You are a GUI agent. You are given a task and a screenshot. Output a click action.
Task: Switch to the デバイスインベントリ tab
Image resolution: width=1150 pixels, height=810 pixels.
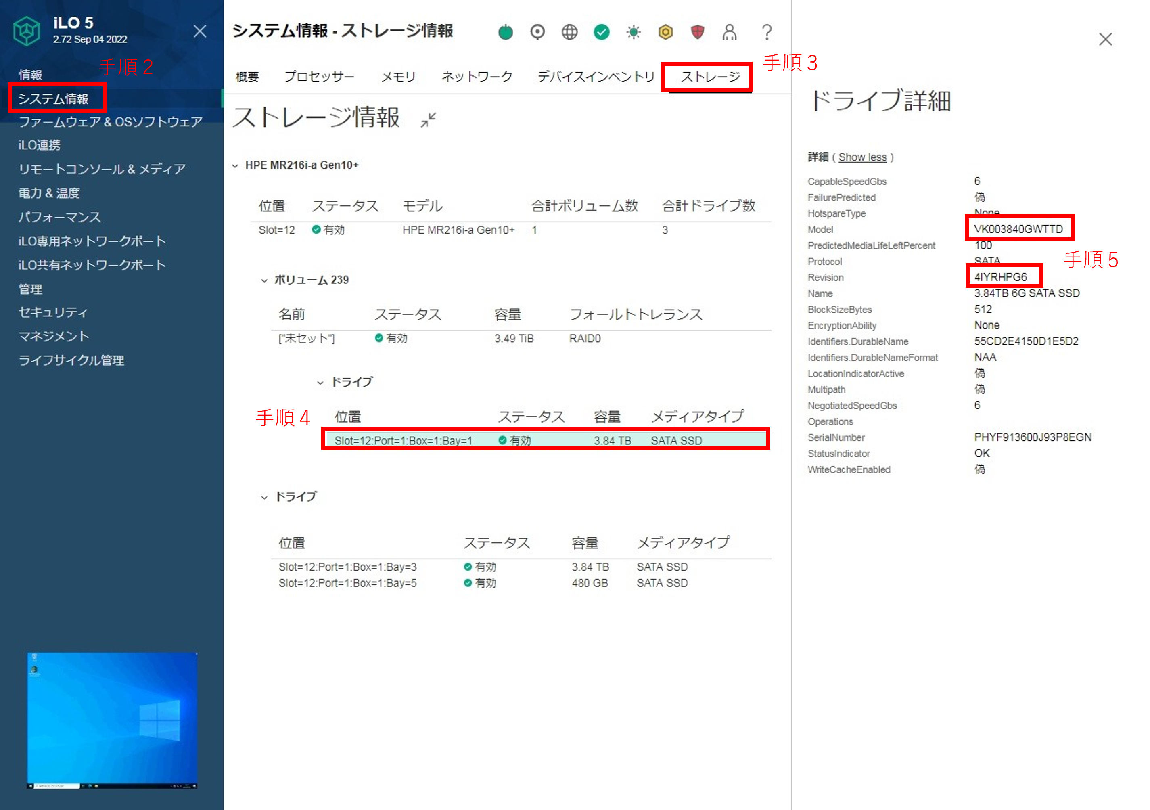596,77
